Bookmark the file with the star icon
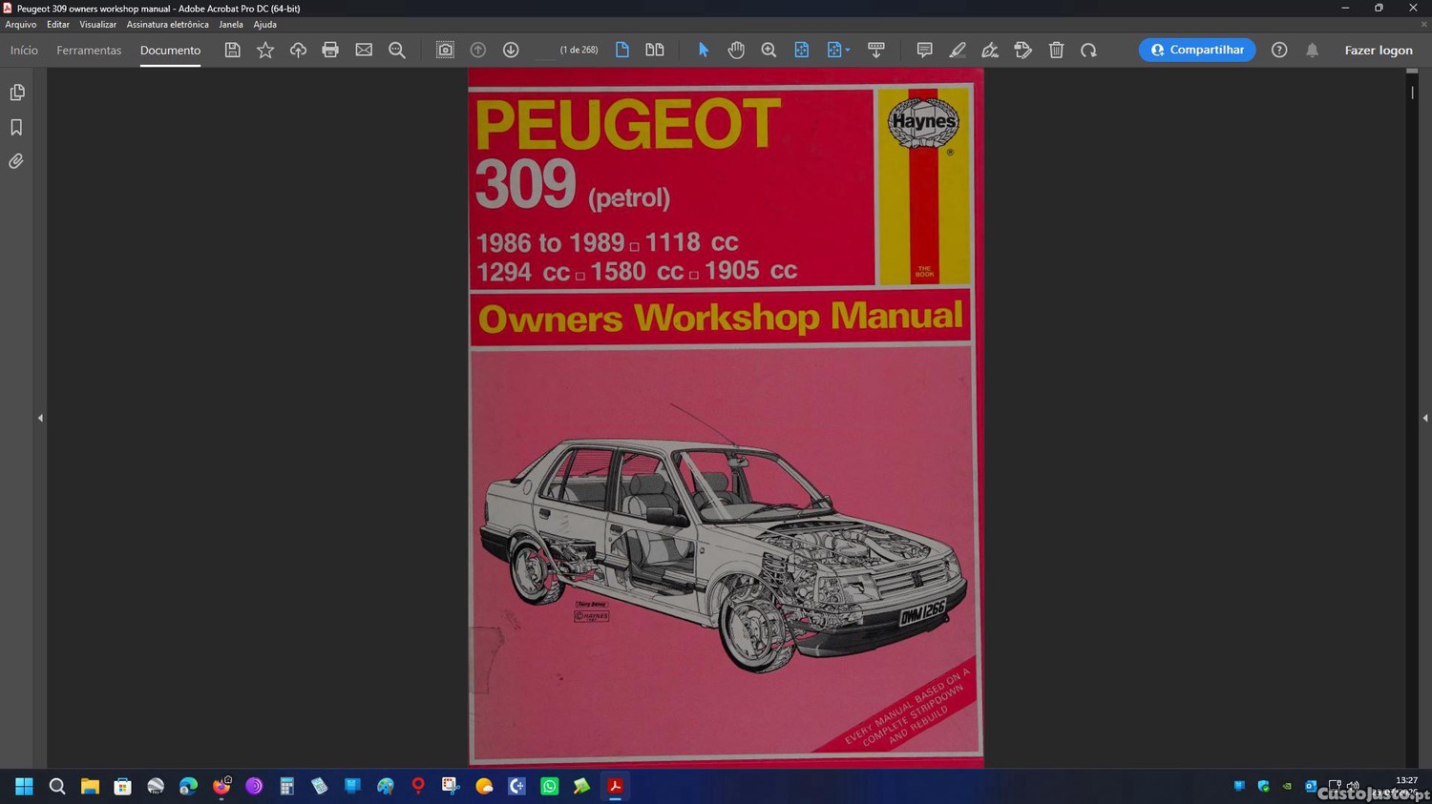Viewport: 1432px width, 804px height. click(x=265, y=50)
